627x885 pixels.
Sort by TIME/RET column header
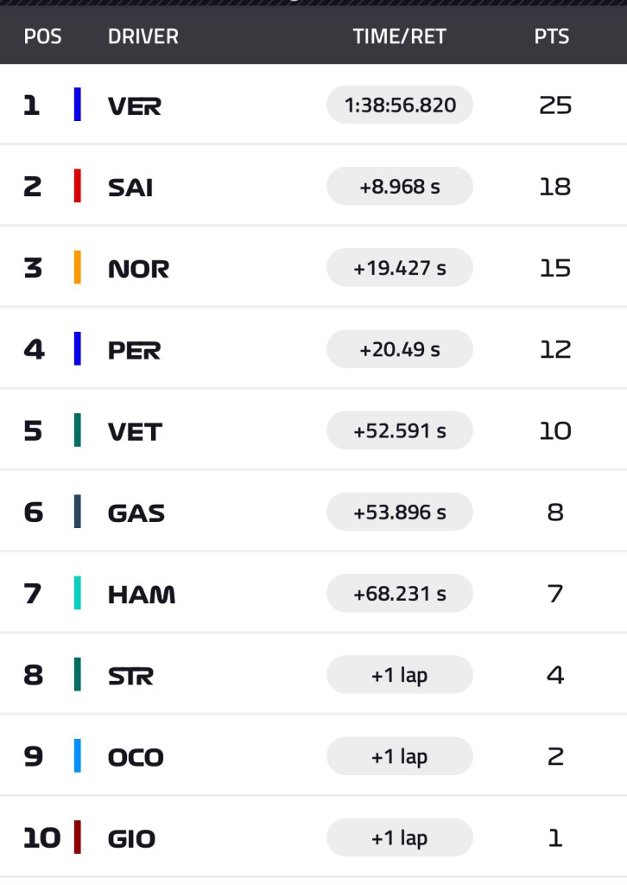[x=399, y=36]
